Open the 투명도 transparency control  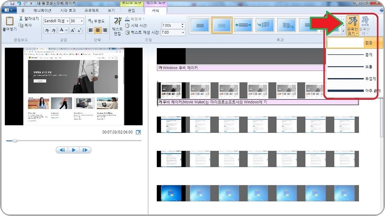coord(96,21)
